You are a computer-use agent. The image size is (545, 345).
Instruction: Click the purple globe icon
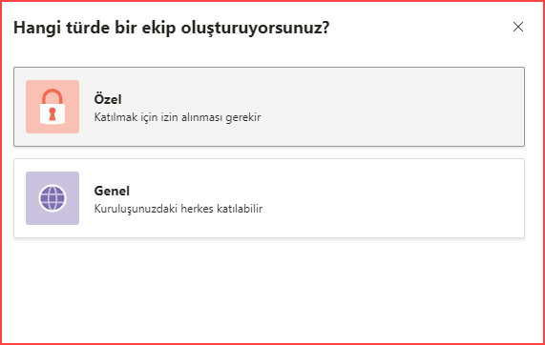(x=52, y=198)
